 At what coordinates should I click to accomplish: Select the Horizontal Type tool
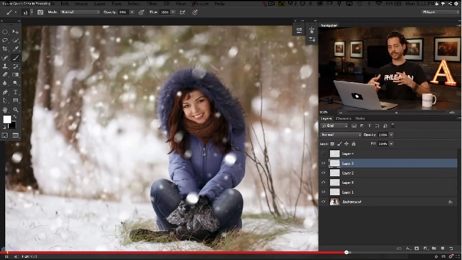[x=16, y=92]
